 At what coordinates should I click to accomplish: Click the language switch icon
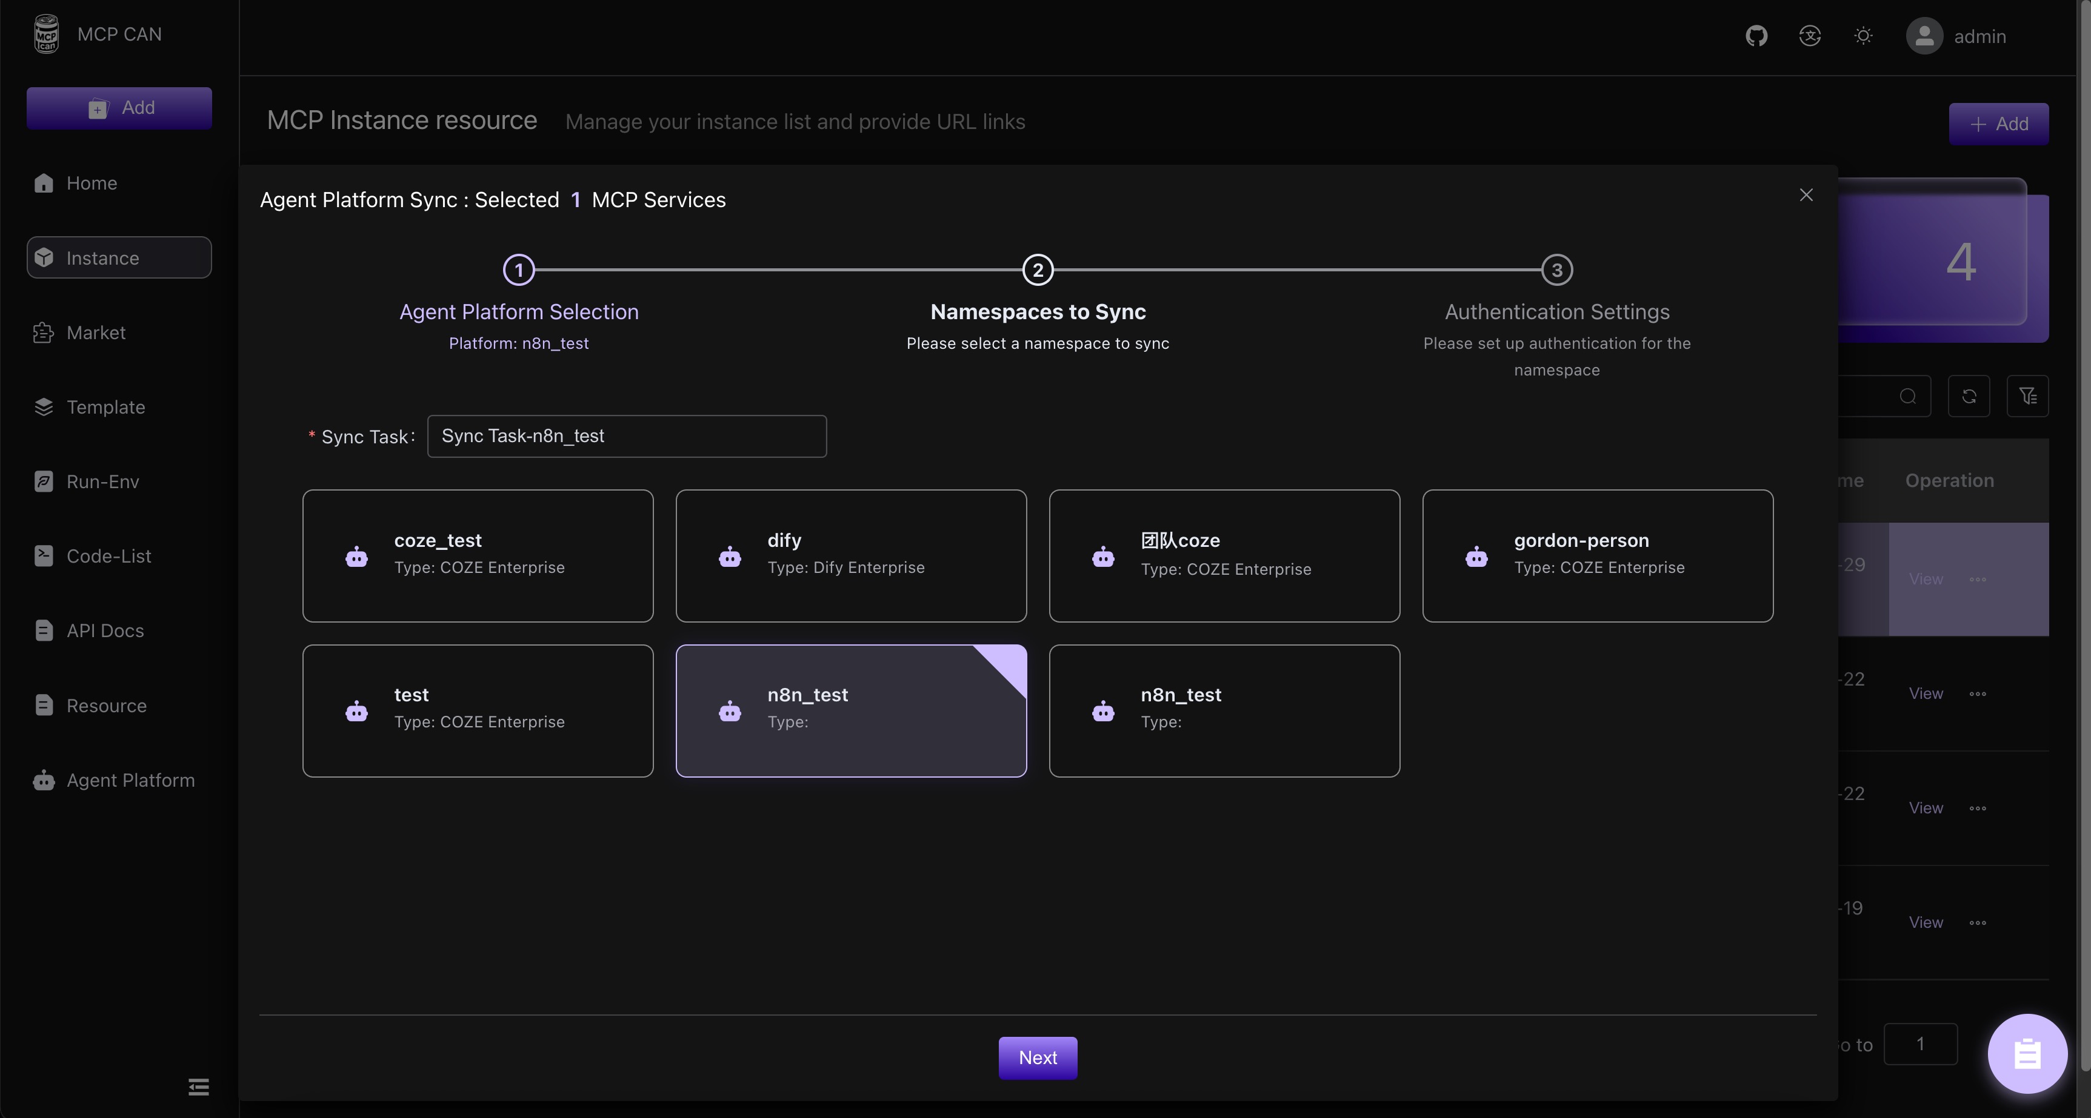[1809, 36]
